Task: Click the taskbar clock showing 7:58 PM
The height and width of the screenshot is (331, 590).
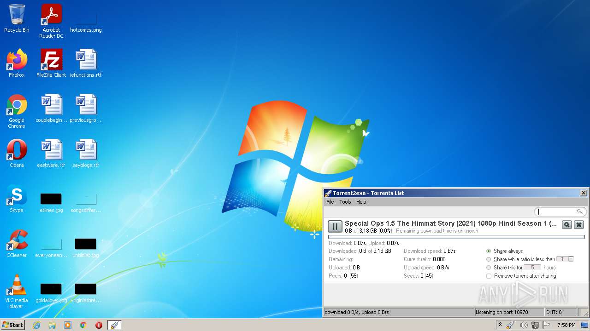Action: point(566,325)
